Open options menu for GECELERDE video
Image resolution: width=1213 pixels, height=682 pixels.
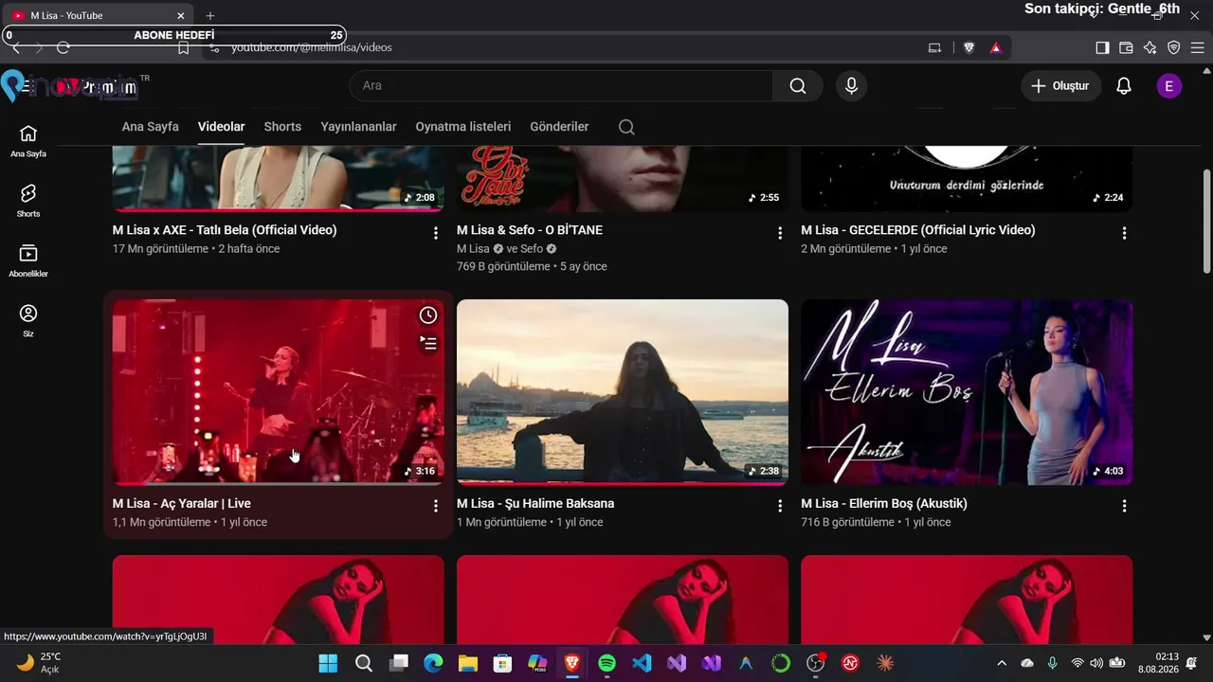[1124, 233]
